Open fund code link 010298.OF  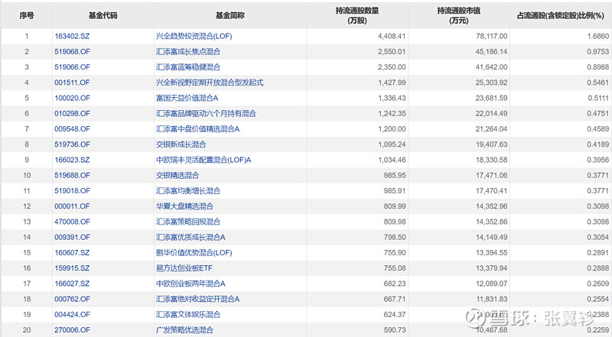72,114
